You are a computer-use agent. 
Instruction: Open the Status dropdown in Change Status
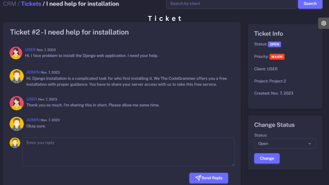(x=285, y=143)
